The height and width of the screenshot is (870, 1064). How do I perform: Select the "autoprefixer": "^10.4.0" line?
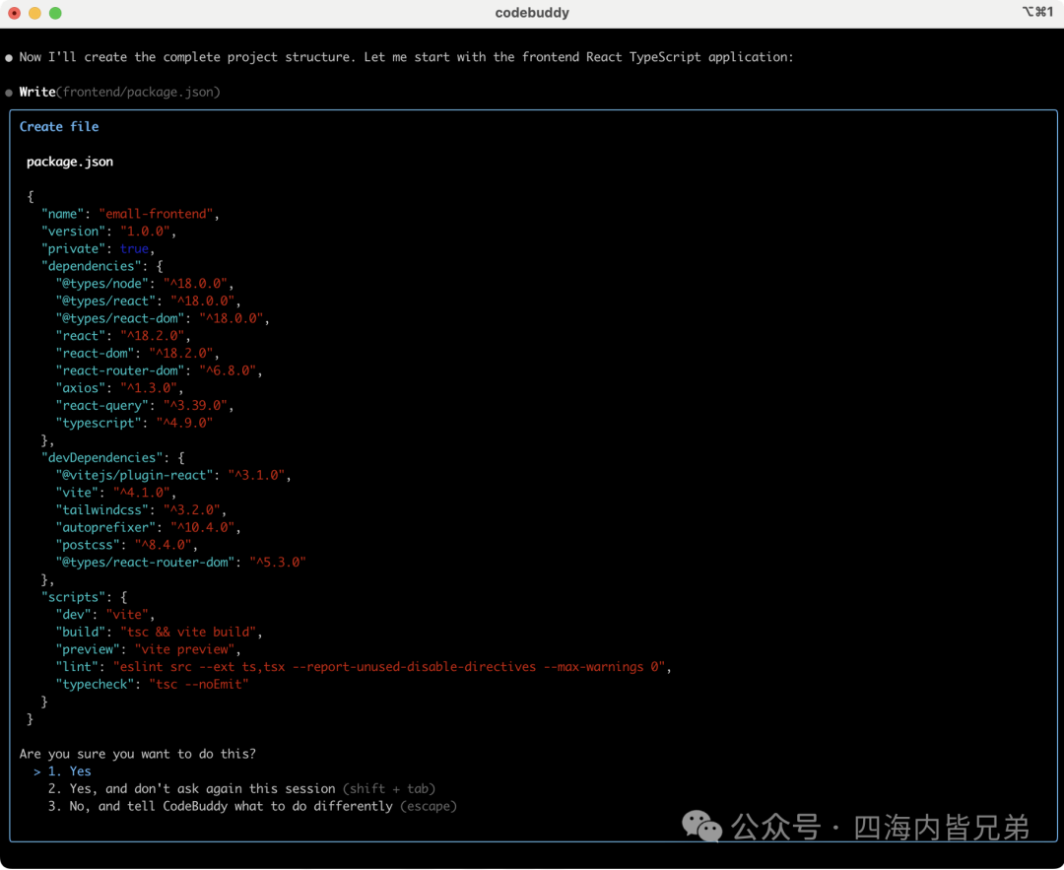(x=148, y=528)
